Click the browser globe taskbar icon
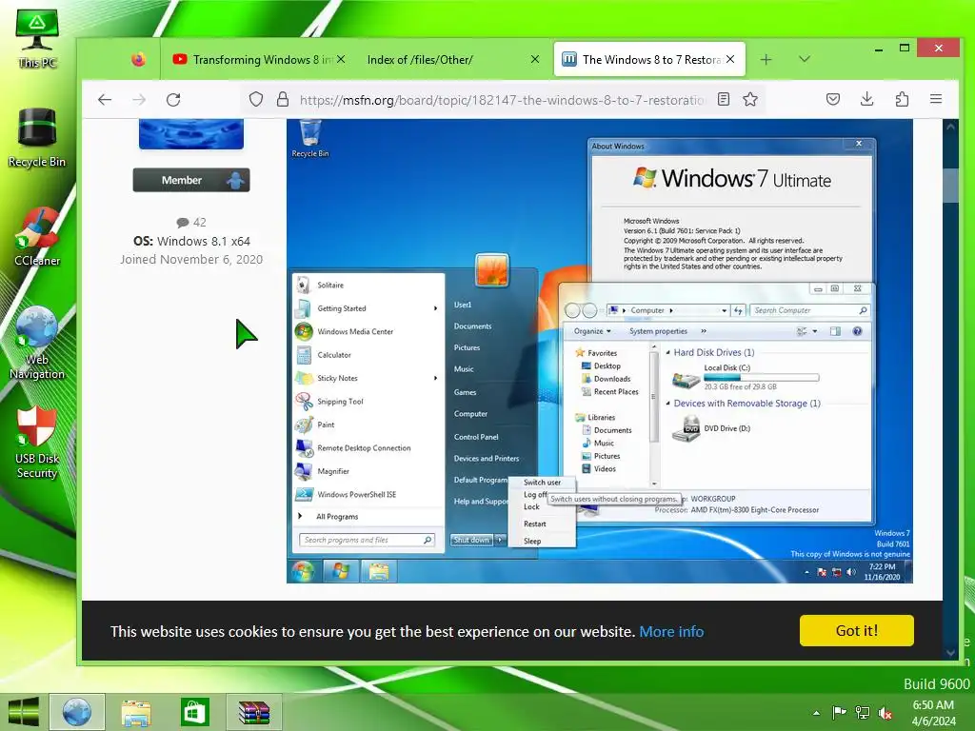 pyautogui.click(x=77, y=712)
